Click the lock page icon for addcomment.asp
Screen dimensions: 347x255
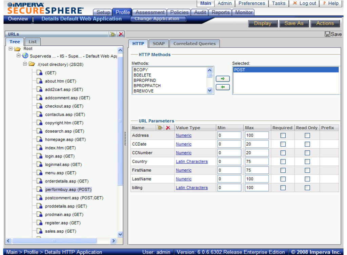click(x=40, y=98)
